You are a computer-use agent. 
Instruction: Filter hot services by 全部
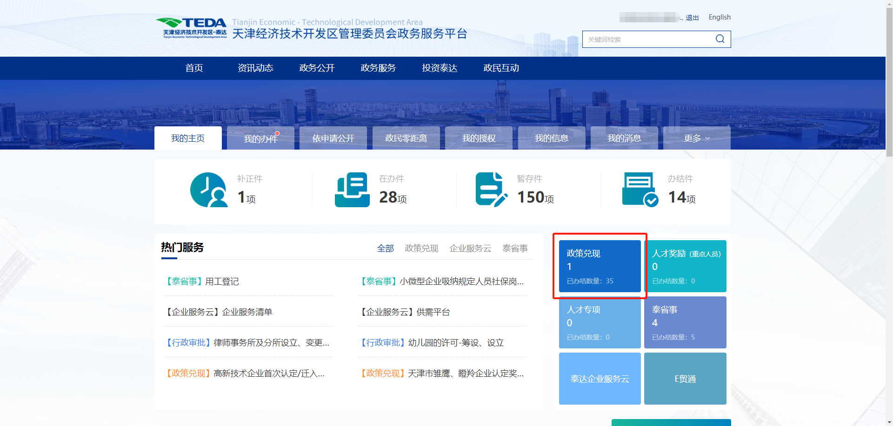click(x=385, y=249)
